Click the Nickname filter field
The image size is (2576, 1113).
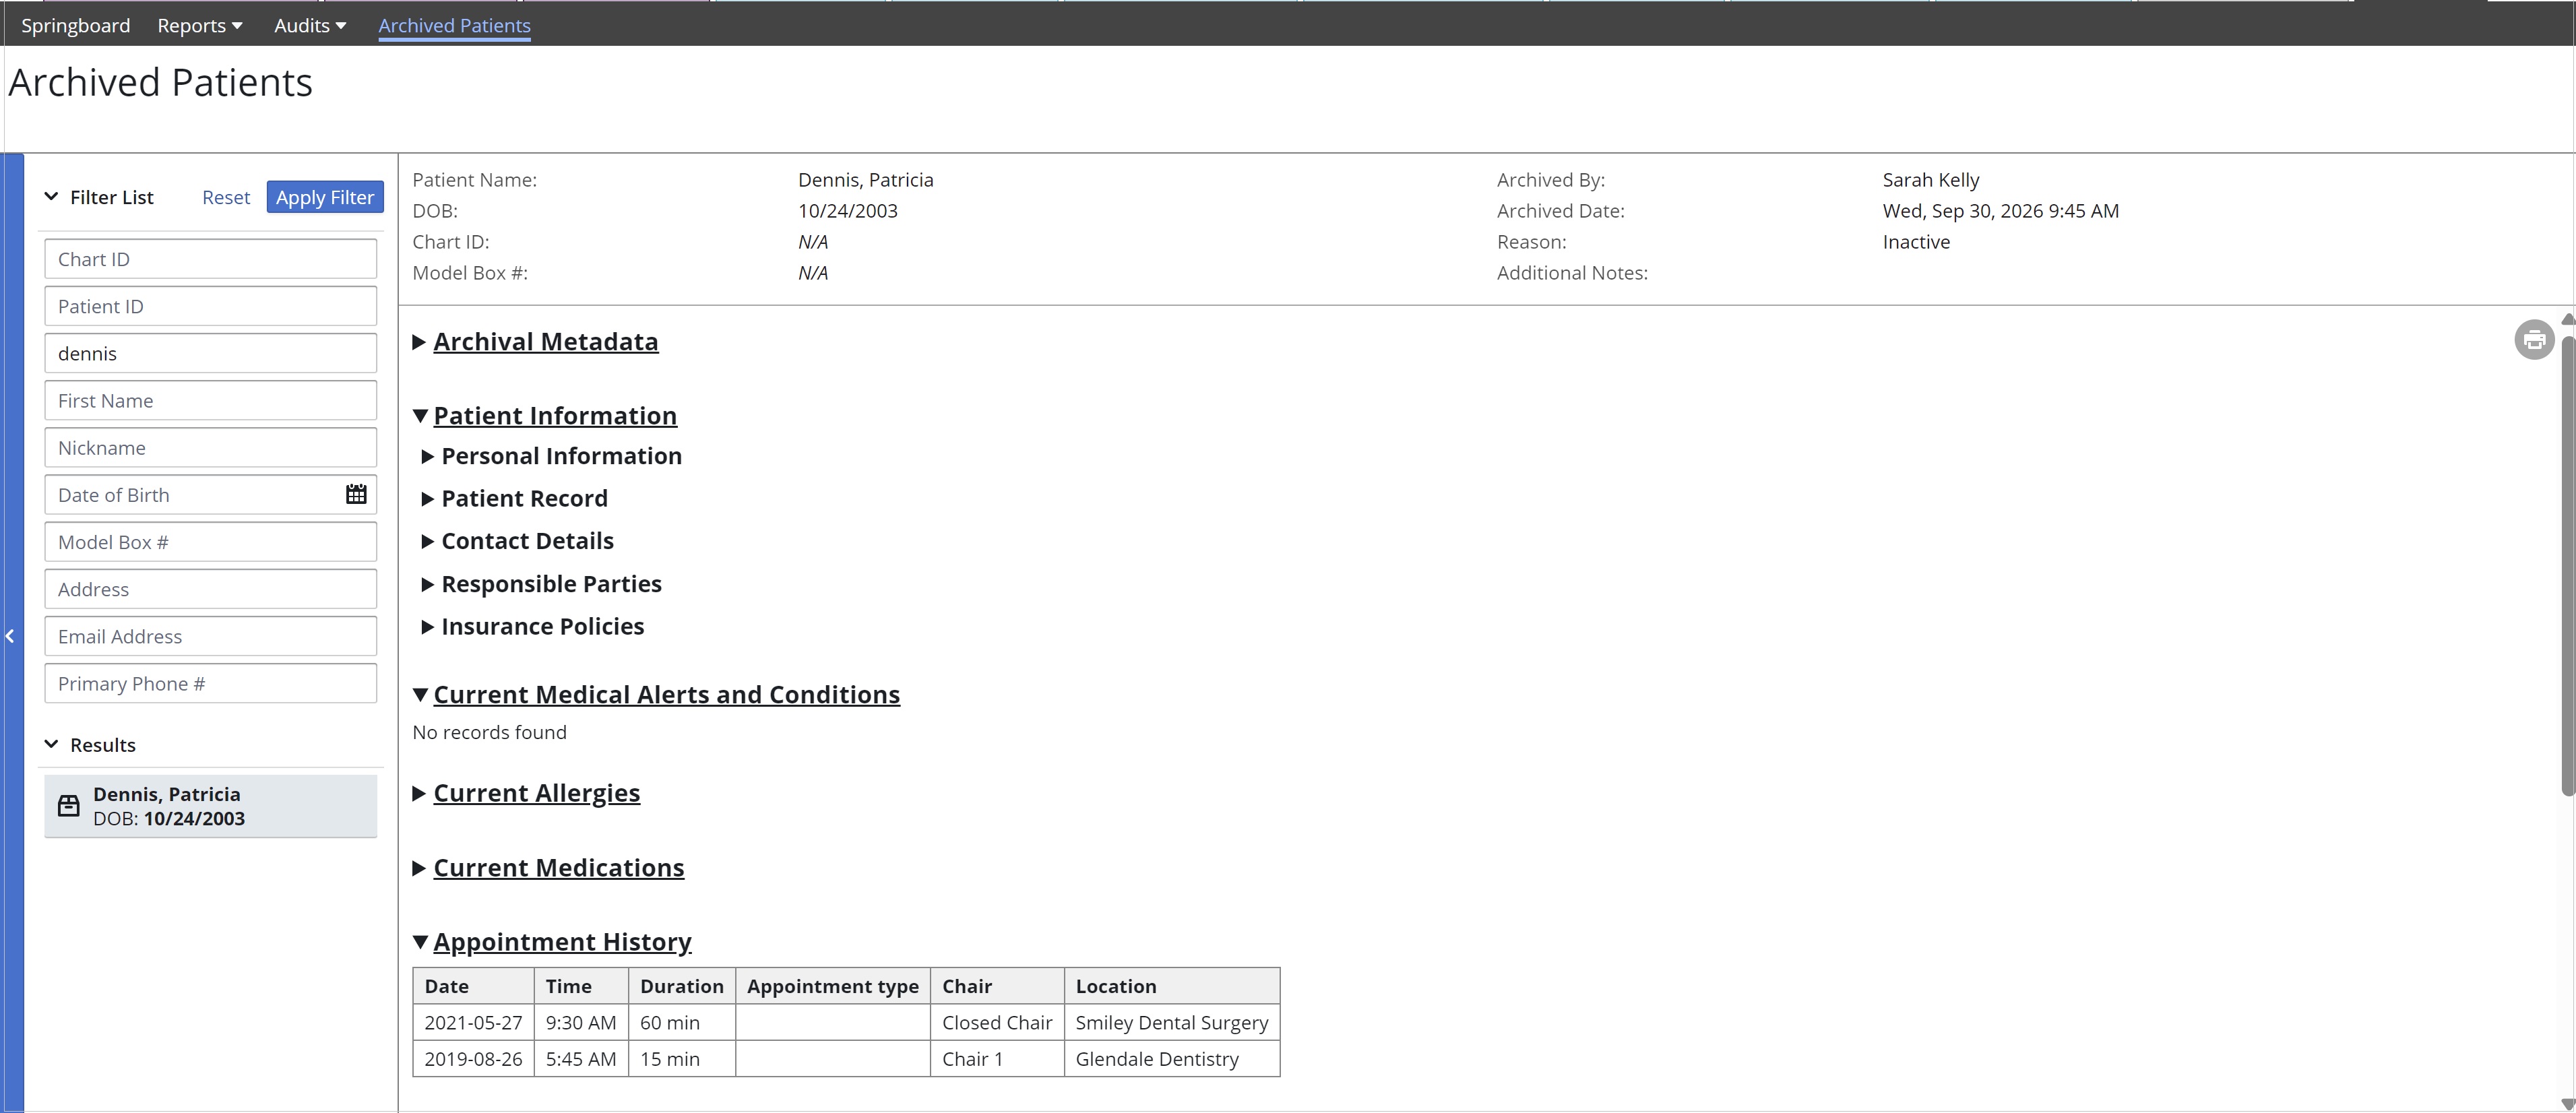pyautogui.click(x=211, y=447)
